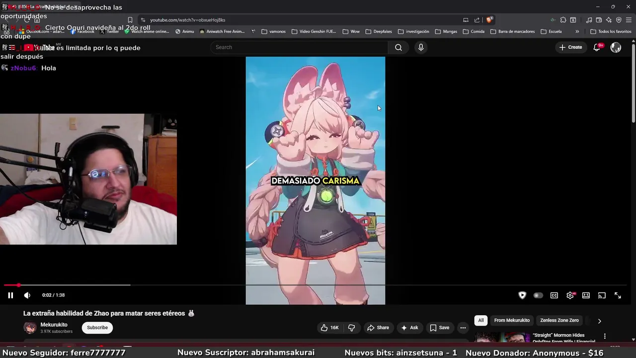Save video to playlist

[x=440, y=328]
